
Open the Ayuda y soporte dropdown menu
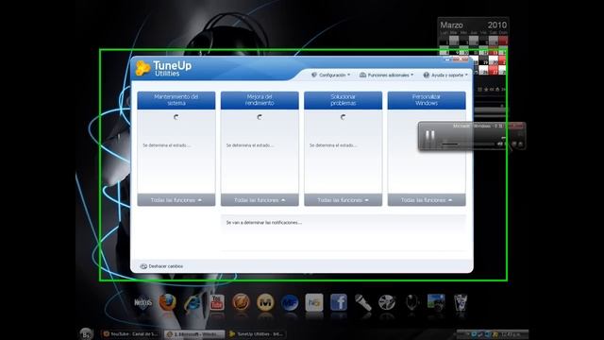click(x=445, y=75)
